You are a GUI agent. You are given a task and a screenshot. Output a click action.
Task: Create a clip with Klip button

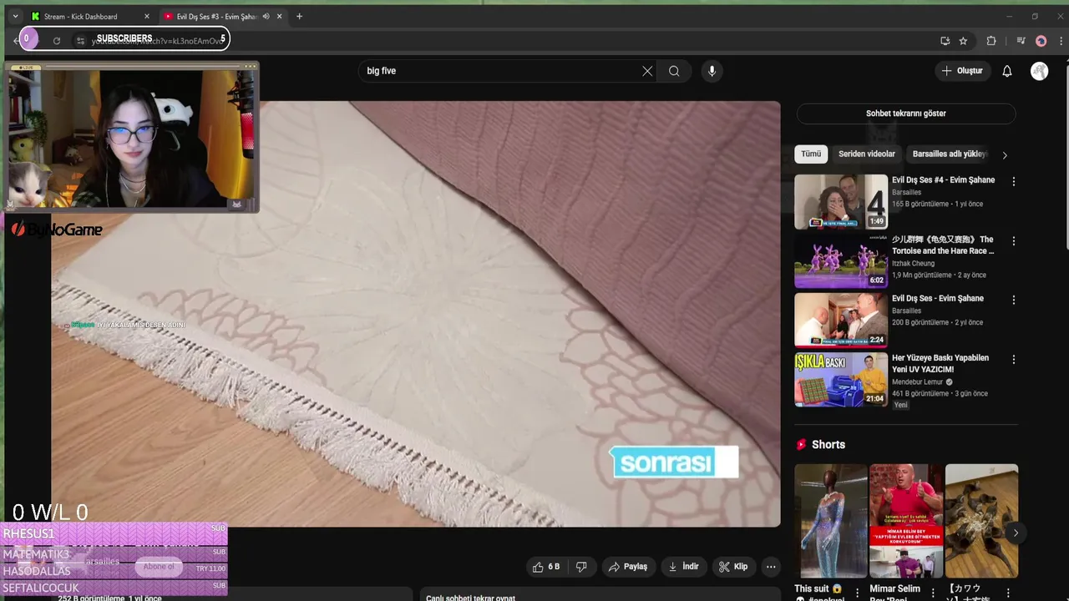pos(733,567)
